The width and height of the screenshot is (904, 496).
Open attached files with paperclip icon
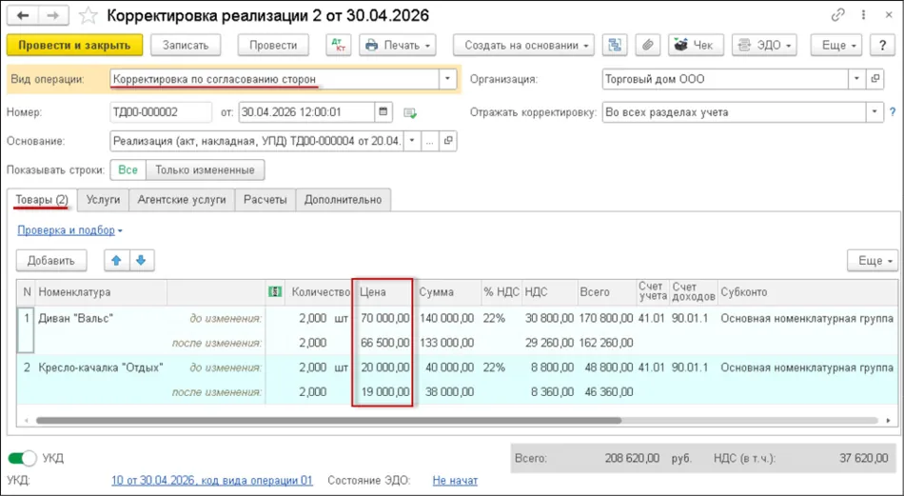pos(648,45)
